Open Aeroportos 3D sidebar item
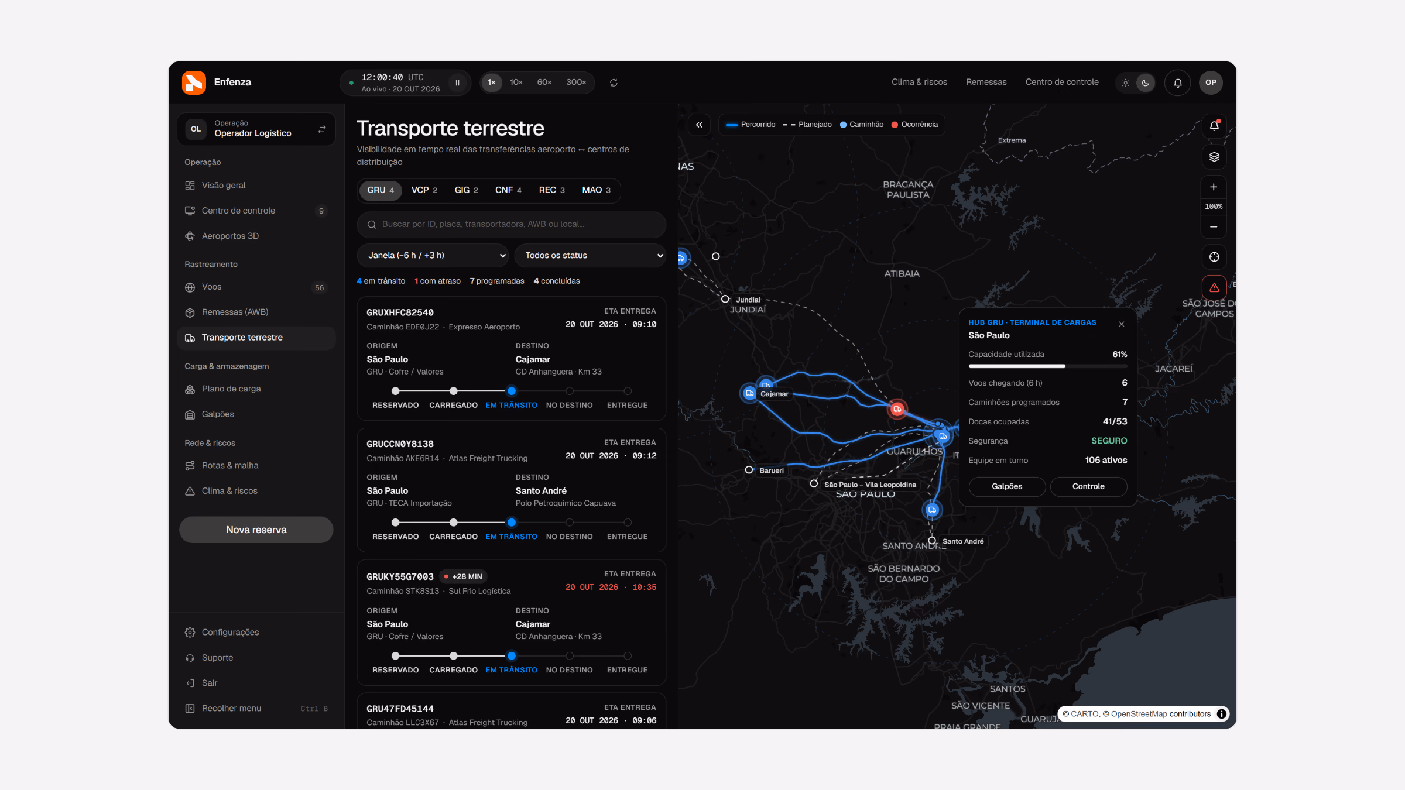Viewport: 1405px width, 790px height. [x=256, y=236]
